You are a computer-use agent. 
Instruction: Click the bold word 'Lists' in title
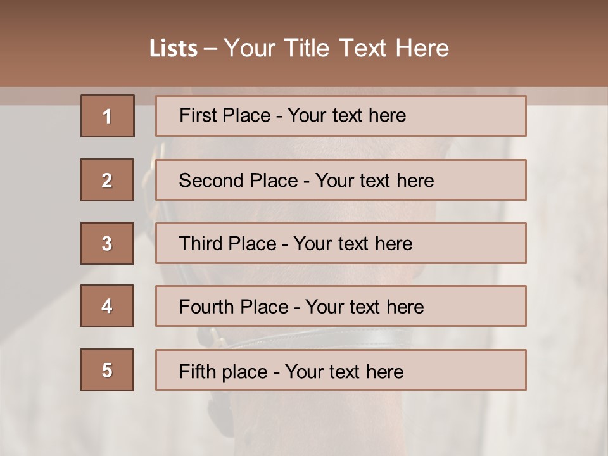coord(174,49)
